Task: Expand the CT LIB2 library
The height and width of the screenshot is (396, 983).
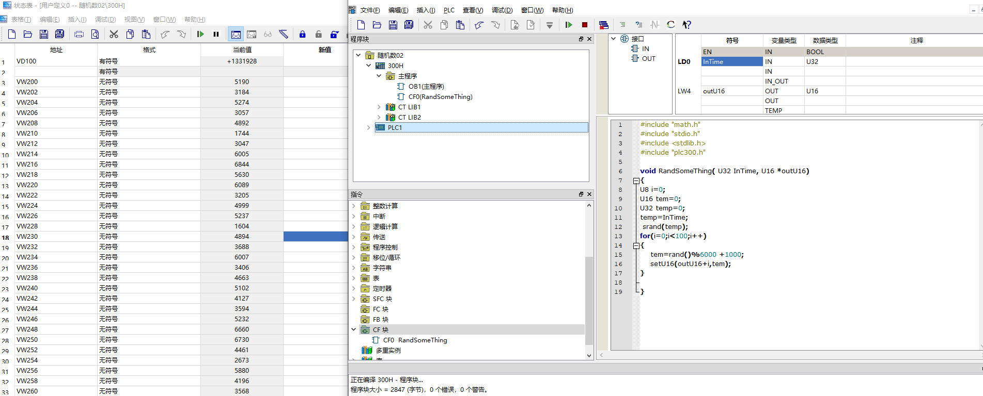Action: tap(379, 117)
